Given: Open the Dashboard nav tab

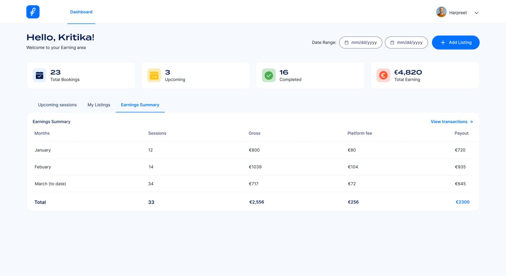Looking at the screenshot, I should pos(81,12).
